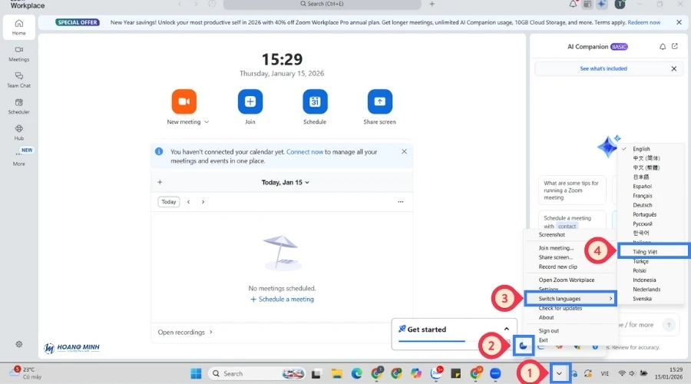Screen dimensions: 691x384
Task: Click the Share screen icon
Action: pyautogui.click(x=379, y=101)
